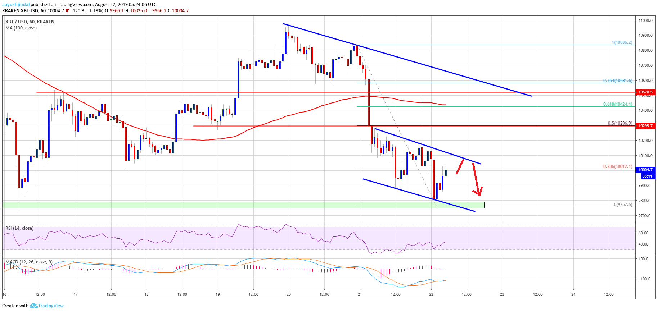The image size is (658, 312).
Task: Select the open value O:9966.1 in header
Action: pos(114,11)
